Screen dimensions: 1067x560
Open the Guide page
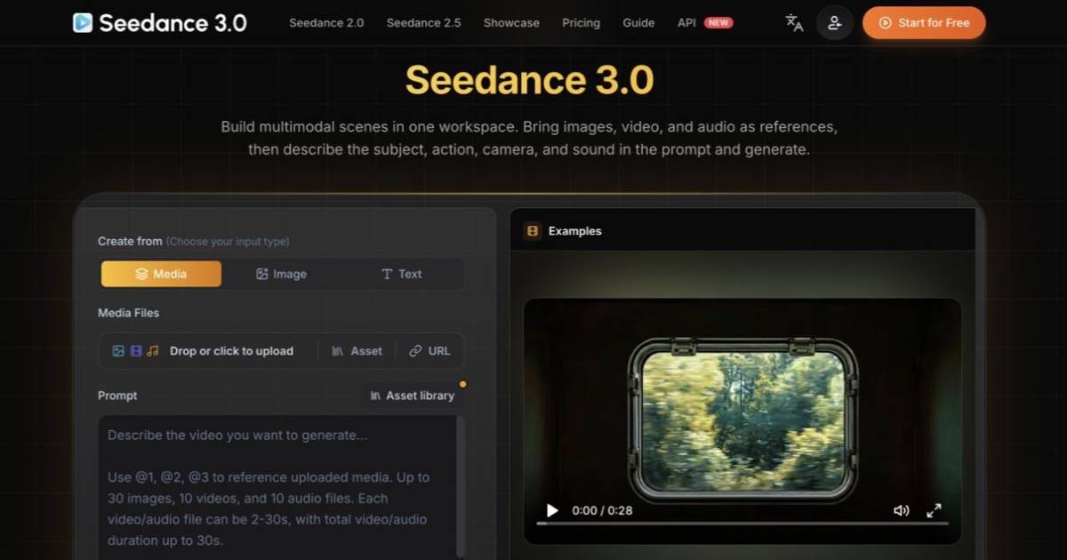(x=638, y=23)
